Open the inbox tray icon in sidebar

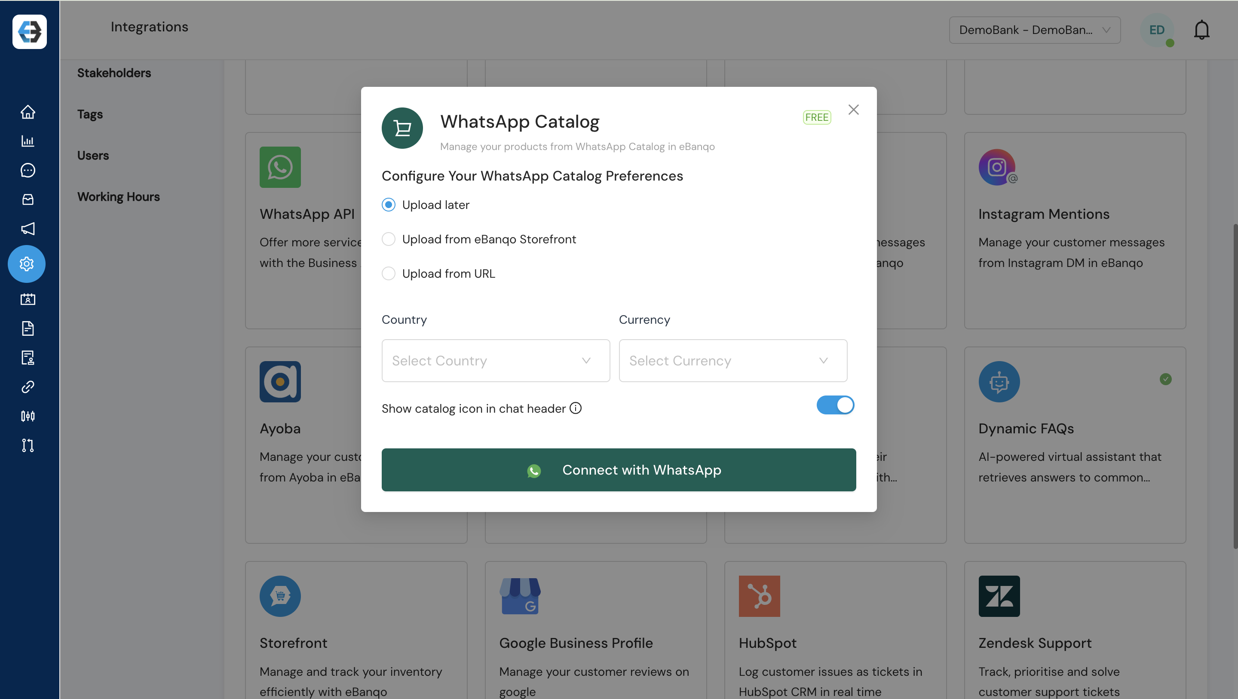(x=28, y=199)
